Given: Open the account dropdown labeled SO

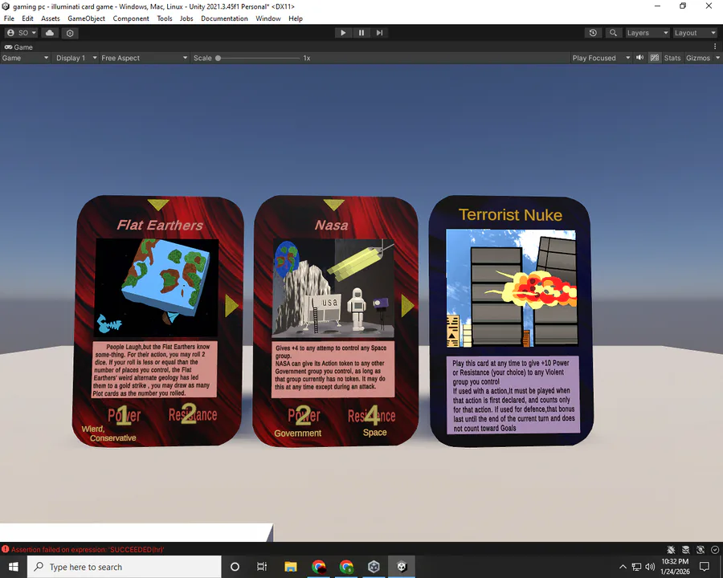Looking at the screenshot, I should click(x=22, y=33).
